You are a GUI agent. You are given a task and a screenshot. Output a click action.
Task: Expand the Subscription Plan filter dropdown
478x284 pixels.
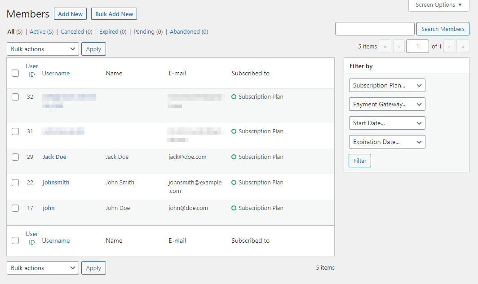pyautogui.click(x=387, y=85)
